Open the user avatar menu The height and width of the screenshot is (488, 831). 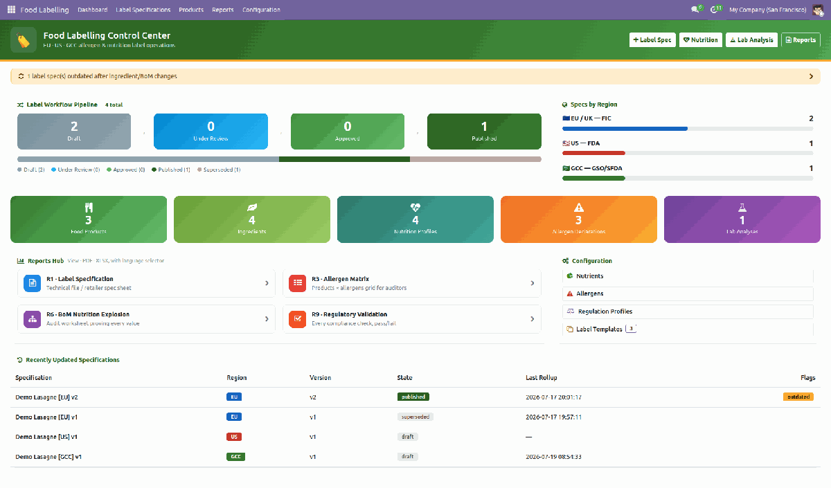[x=818, y=10]
